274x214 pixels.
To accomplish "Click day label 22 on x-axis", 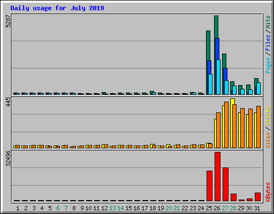I will (x=185, y=208).
